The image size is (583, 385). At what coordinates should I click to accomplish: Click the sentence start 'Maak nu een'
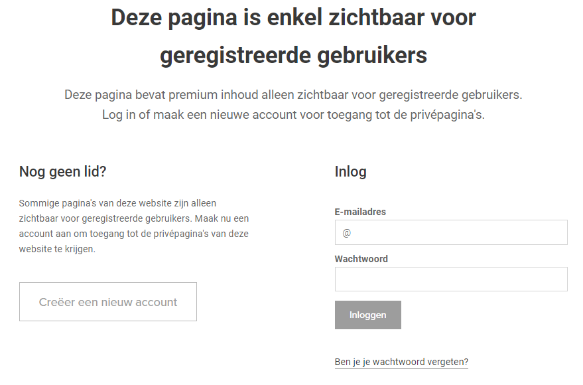coord(222,218)
